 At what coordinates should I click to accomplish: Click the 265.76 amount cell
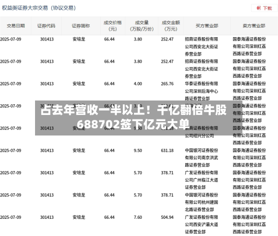(x=167, y=84)
